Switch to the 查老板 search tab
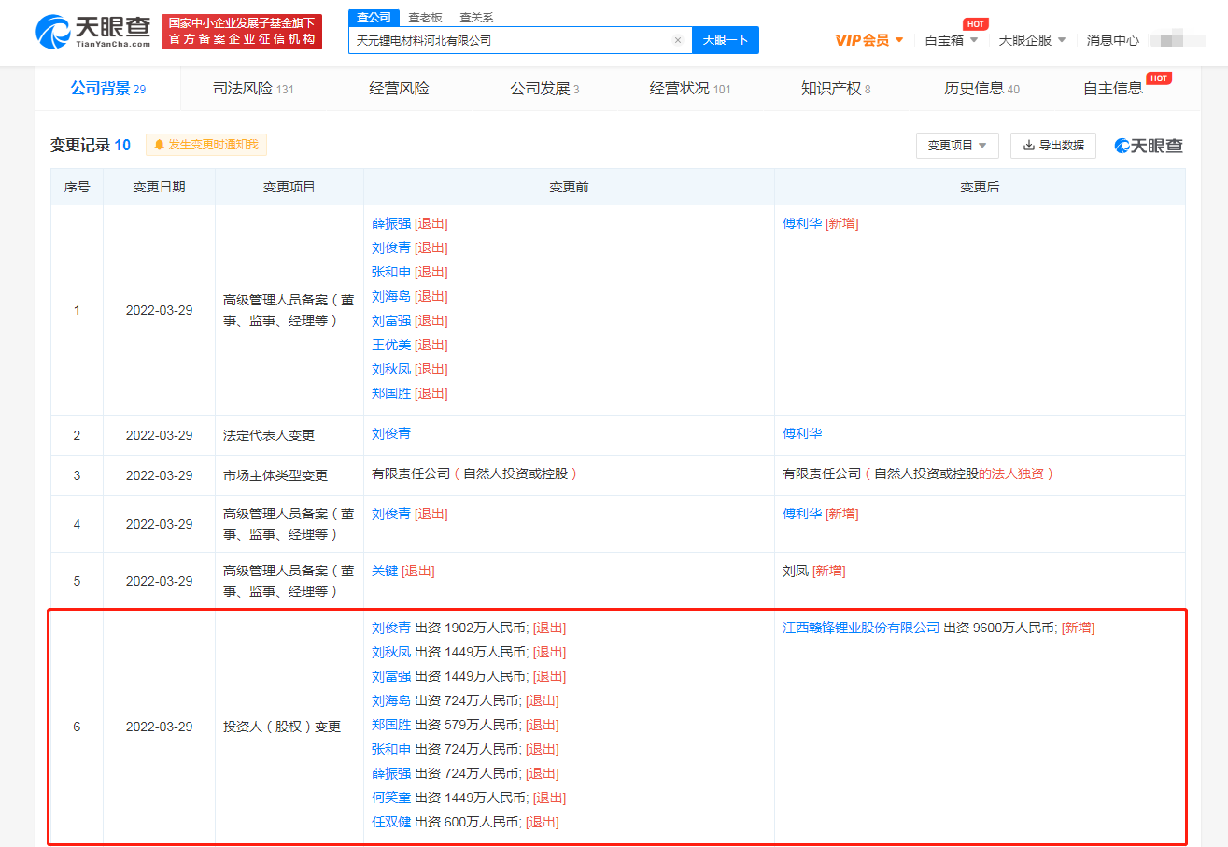This screenshot has width=1228, height=847. (x=425, y=18)
